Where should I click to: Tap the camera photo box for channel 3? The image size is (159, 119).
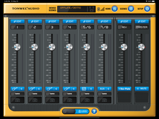click(x=52, y=100)
